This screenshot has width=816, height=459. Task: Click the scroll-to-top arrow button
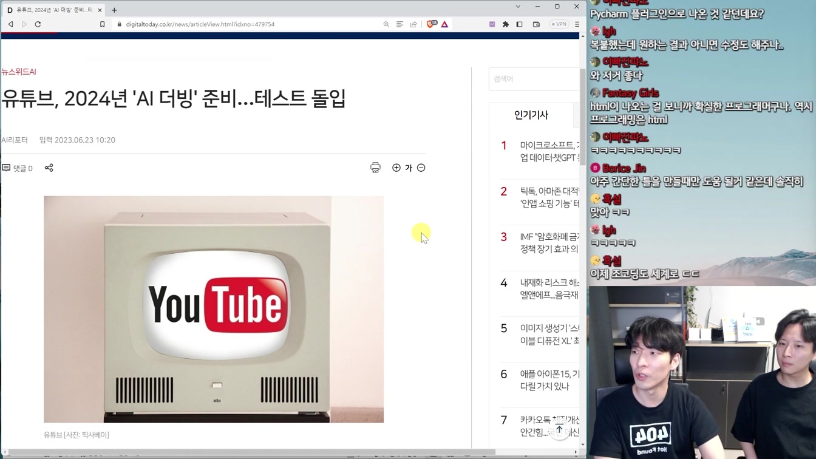[559, 429]
